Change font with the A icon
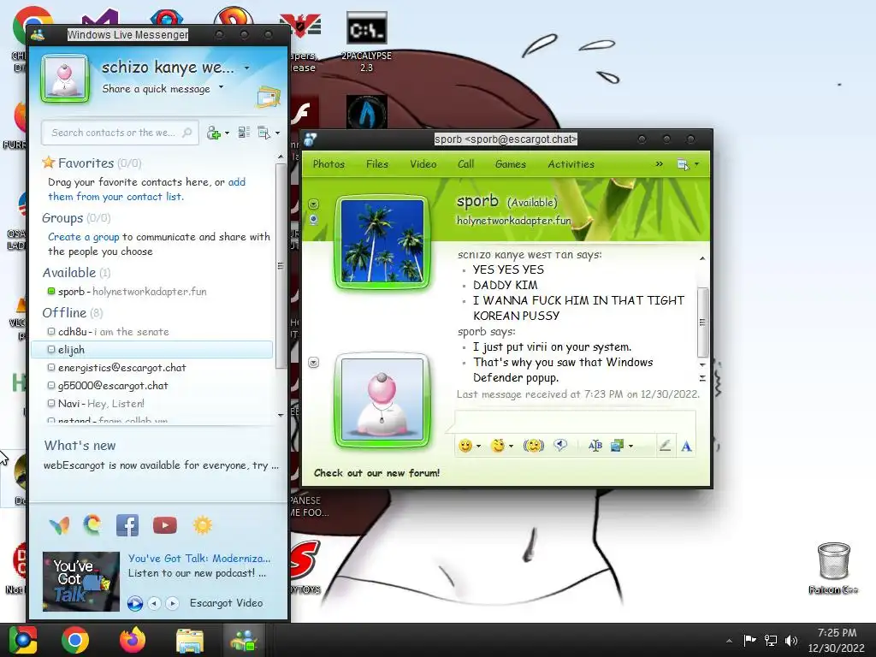The image size is (876, 657). pyautogui.click(x=687, y=446)
